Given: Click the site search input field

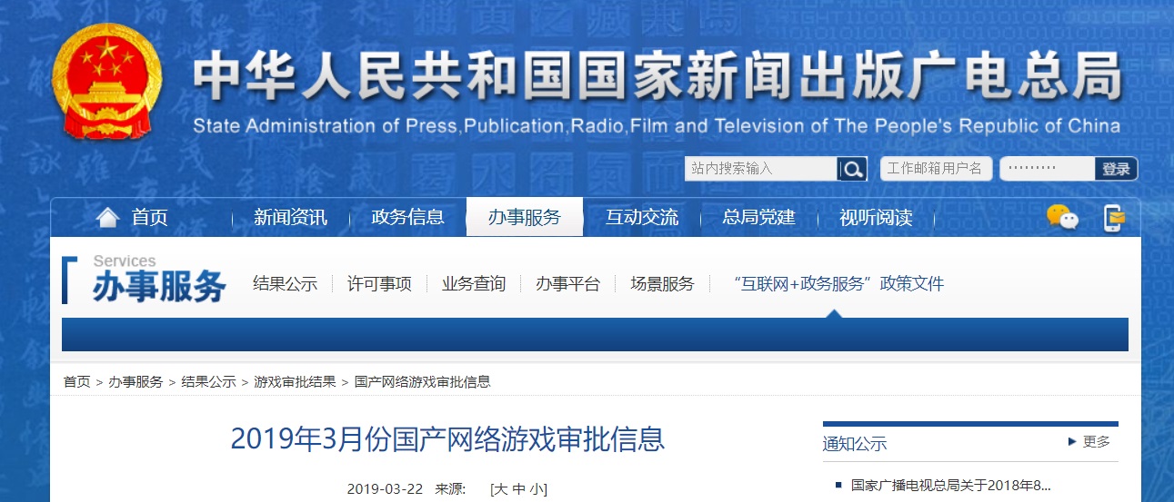Looking at the screenshot, I should [760, 169].
